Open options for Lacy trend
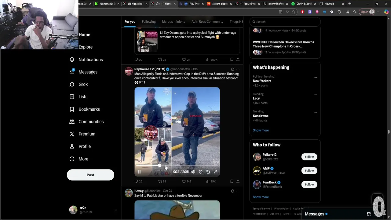The width and height of the screenshot is (391, 220). [x=315, y=95]
